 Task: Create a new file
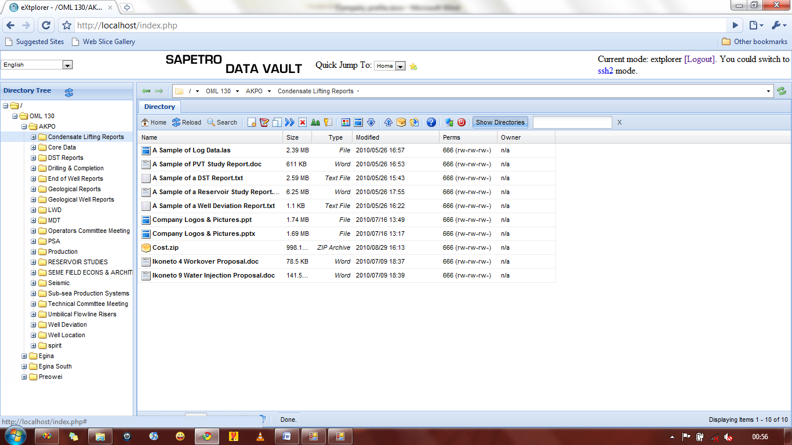click(x=250, y=122)
